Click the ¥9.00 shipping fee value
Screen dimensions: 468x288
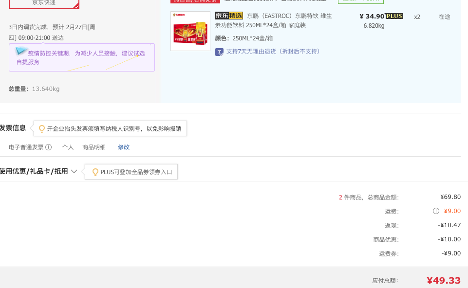pyautogui.click(x=452, y=211)
